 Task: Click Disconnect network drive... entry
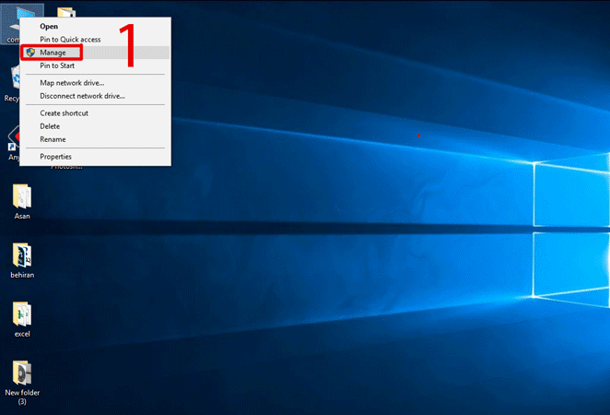point(82,96)
